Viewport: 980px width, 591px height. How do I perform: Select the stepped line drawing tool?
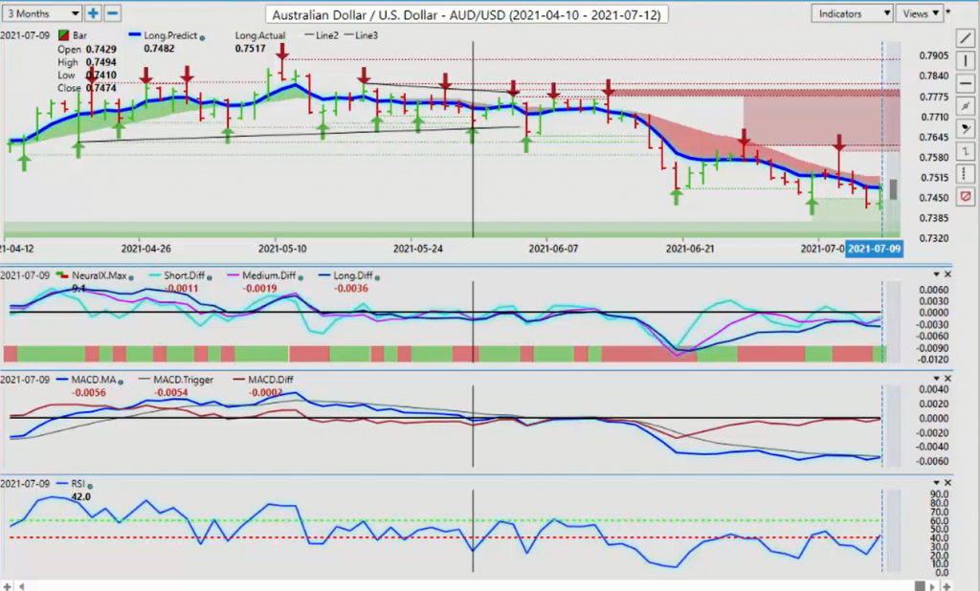[x=965, y=151]
